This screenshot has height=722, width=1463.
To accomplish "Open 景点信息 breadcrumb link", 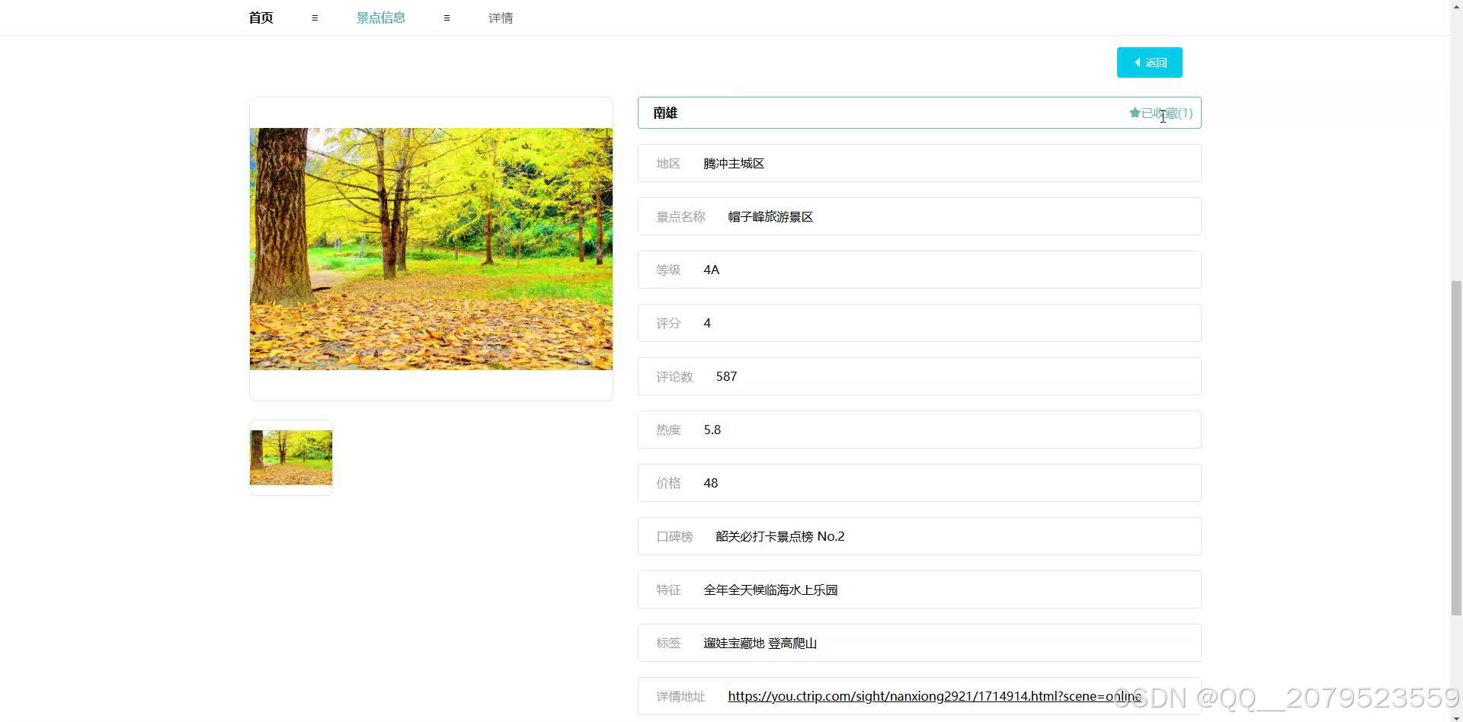I will [x=380, y=18].
